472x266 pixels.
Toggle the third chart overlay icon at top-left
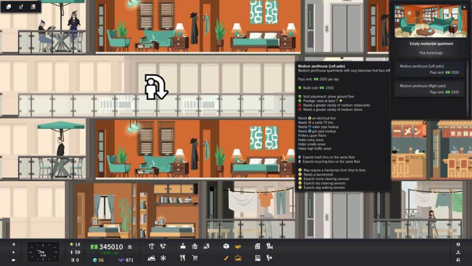coord(33,7)
